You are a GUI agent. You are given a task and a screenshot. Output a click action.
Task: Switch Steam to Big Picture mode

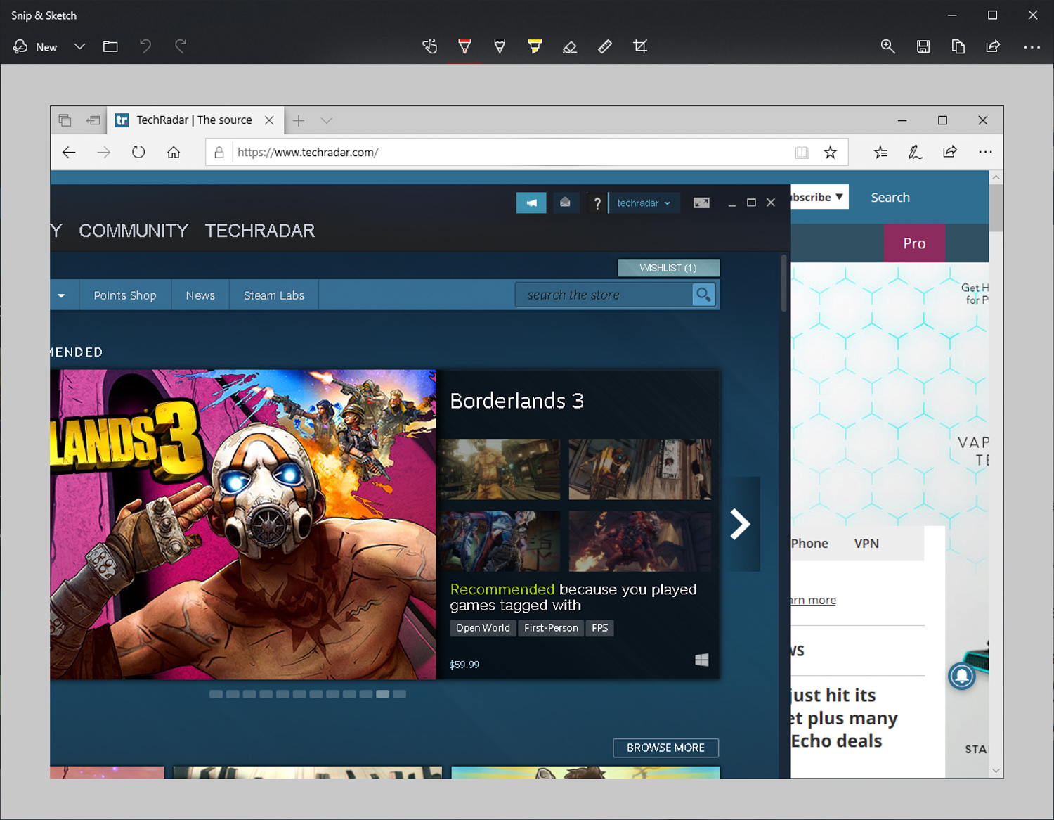(701, 203)
